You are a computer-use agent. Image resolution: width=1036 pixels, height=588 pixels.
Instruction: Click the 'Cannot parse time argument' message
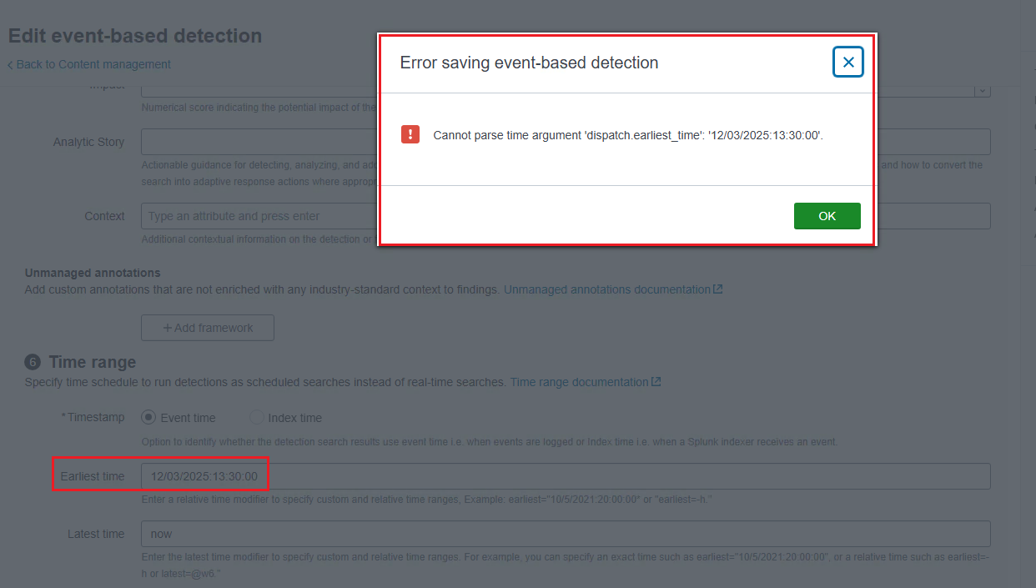(x=628, y=135)
